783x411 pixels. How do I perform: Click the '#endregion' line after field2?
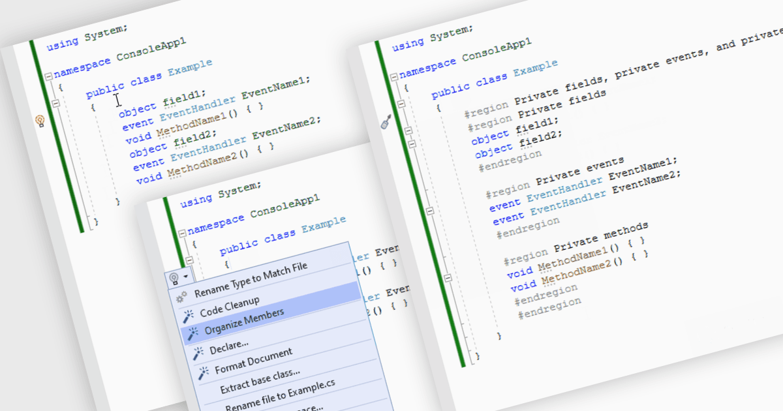click(x=510, y=162)
